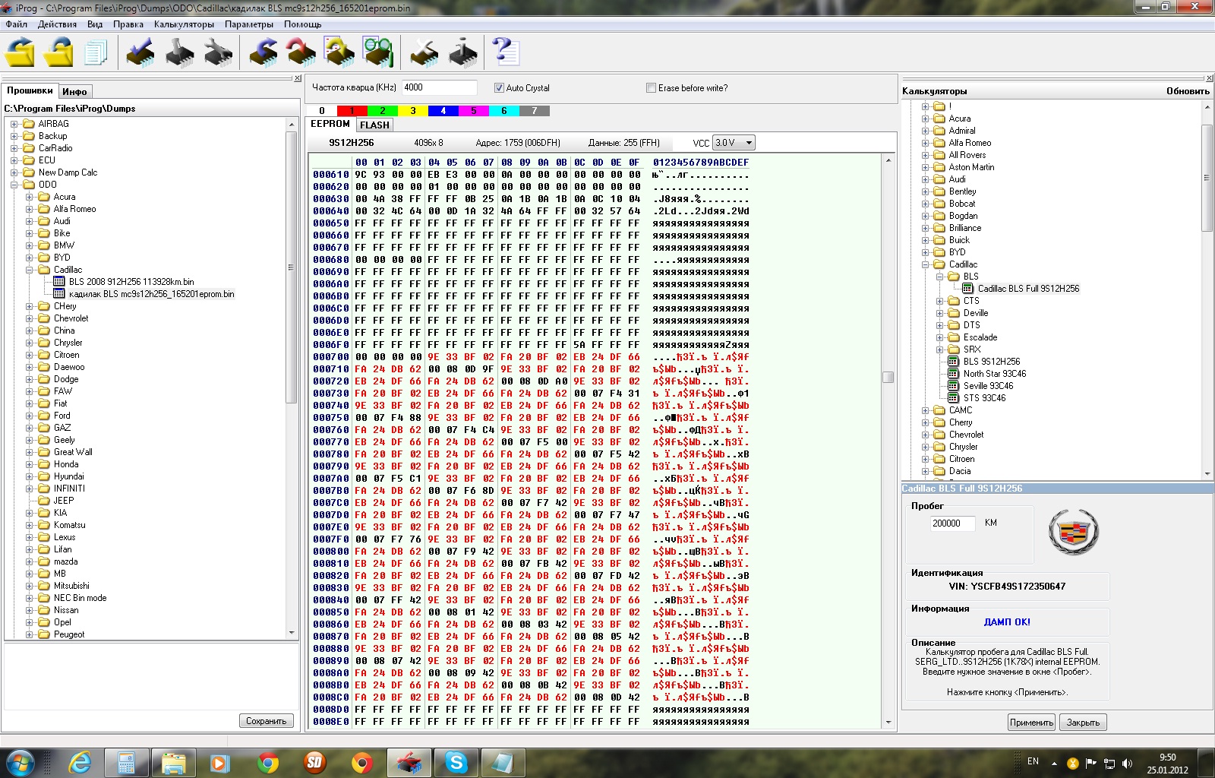Open the Действия menu

[57, 24]
